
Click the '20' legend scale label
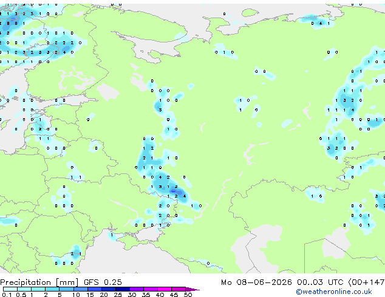tap(104, 295)
